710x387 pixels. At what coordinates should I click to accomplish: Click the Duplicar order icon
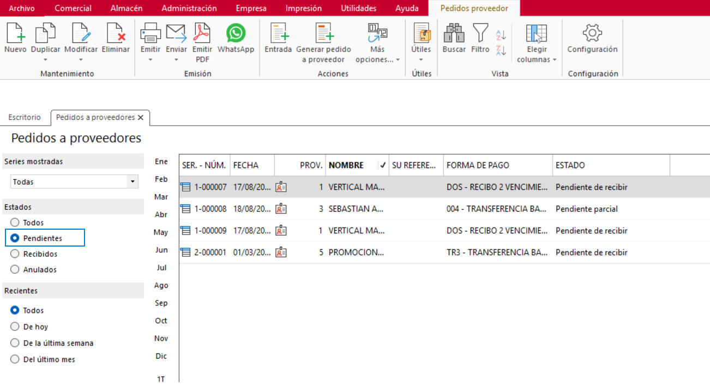pos(45,33)
